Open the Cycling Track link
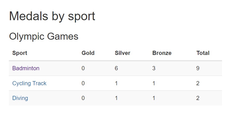 (29, 83)
